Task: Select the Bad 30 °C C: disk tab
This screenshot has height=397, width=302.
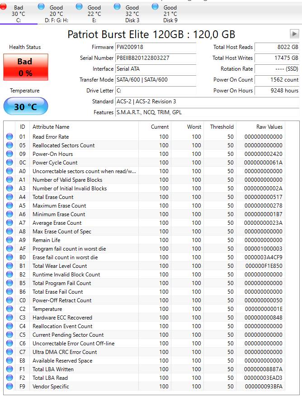Action: click(x=19, y=14)
